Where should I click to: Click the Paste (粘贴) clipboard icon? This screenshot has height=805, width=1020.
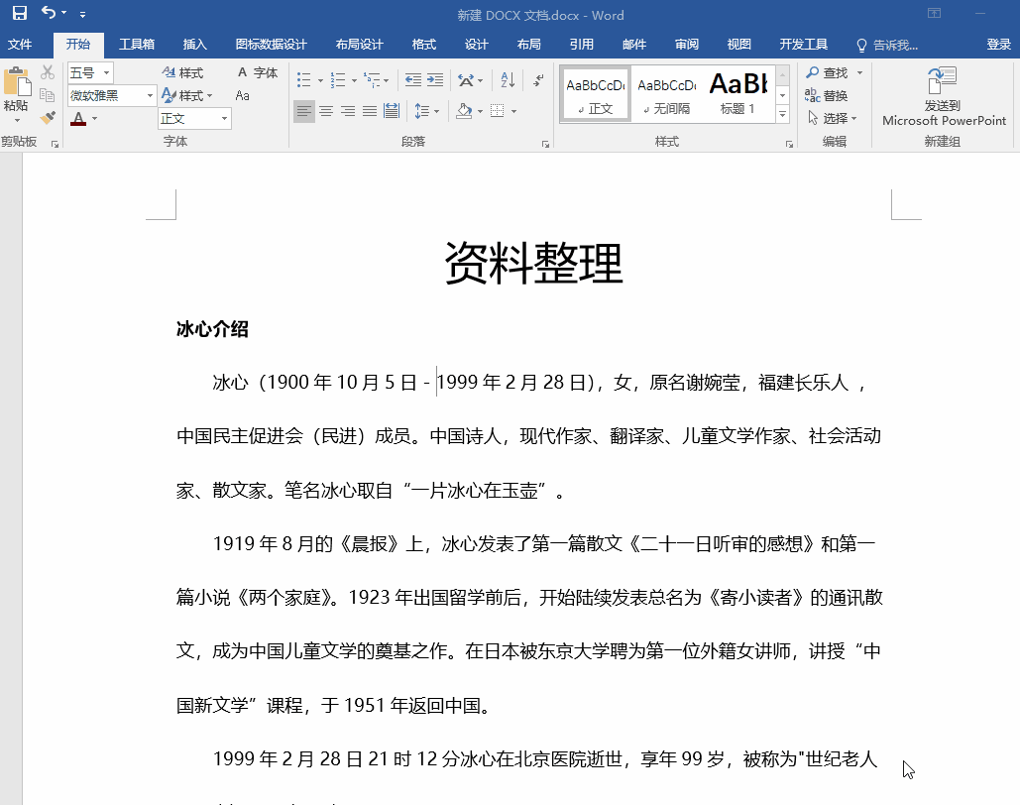point(17,82)
